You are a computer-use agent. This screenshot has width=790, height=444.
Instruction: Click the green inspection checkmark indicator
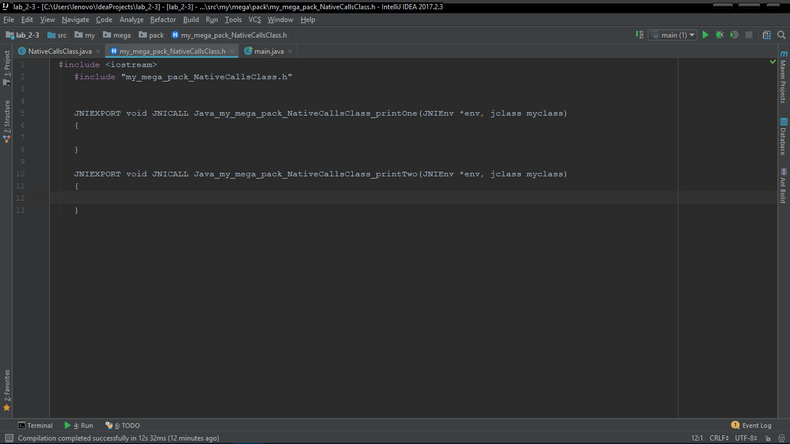pos(773,61)
